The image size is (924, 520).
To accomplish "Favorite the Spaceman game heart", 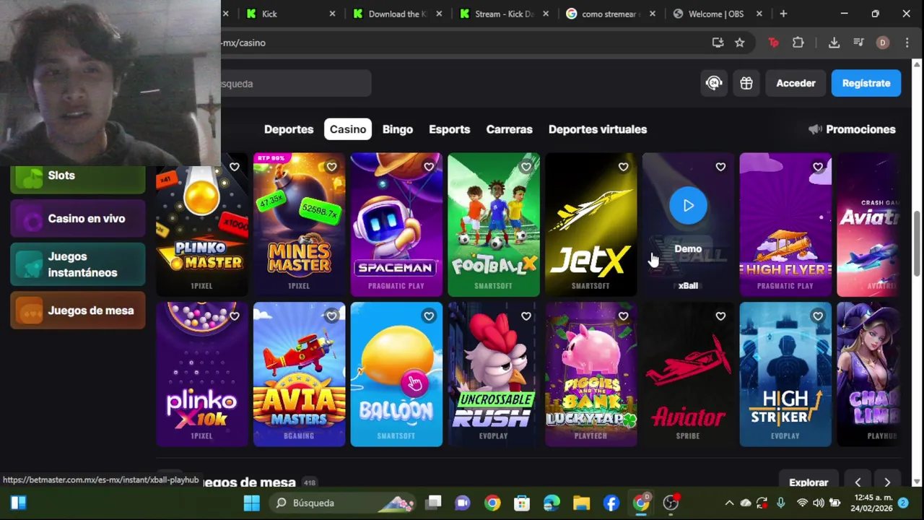I will pyautogui.click(x=429, y=167).
